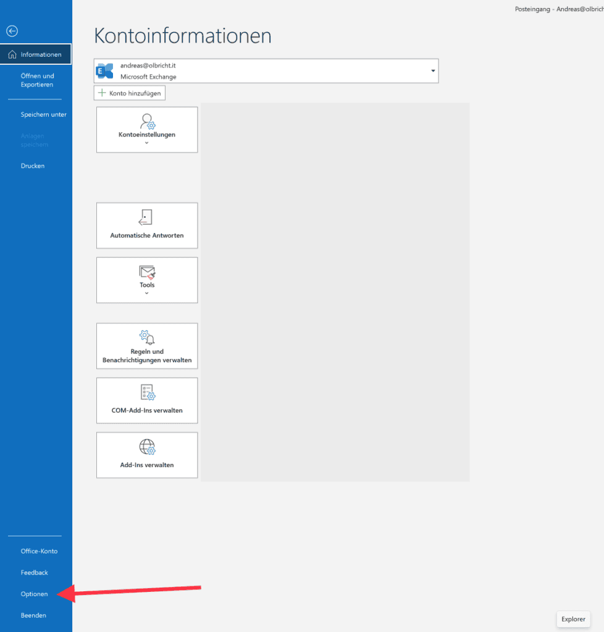Screen dimensions: 604x632
Task: Click the back arrow circle icon
Action: click(x=12, y=31)
